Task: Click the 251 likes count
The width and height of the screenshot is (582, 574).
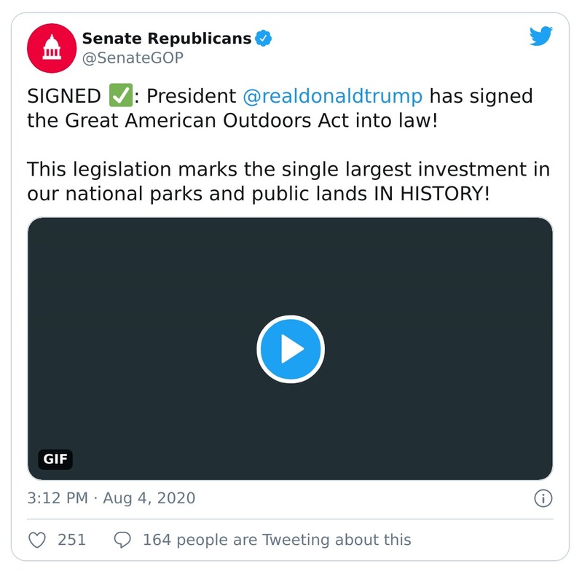Action: click(x=71, y=540)
